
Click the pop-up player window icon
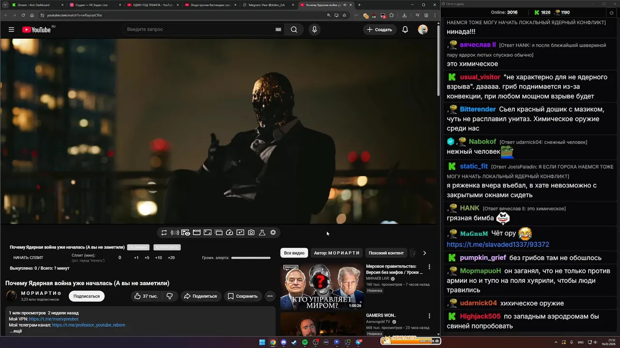[218, 232]
